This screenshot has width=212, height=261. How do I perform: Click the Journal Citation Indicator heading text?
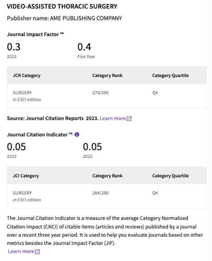[40, 135]
